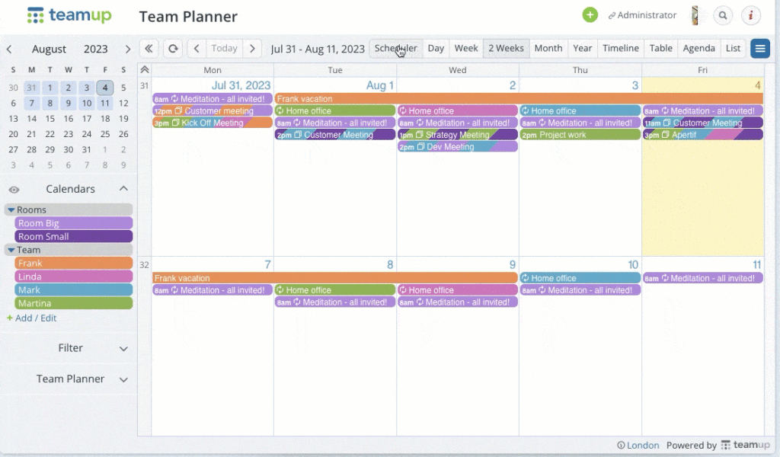Open the blue hamburger menu button
The image size is (780, 457).
pyautogui.click(x=759, y=49)
